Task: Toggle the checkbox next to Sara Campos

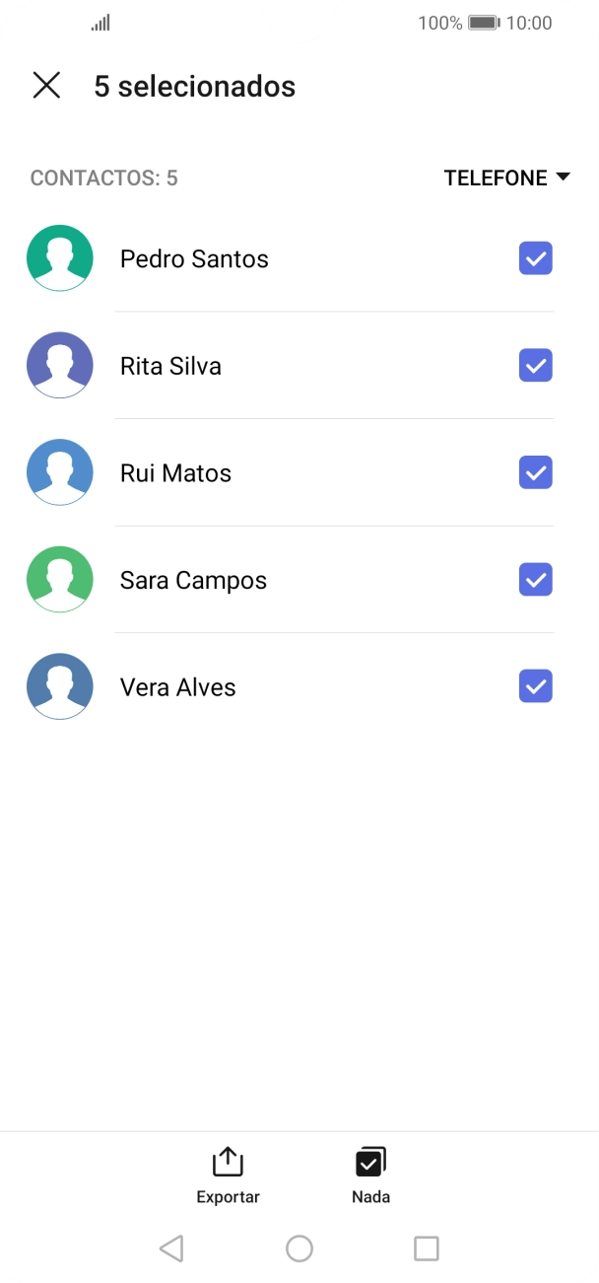Action: click(535, 579)
